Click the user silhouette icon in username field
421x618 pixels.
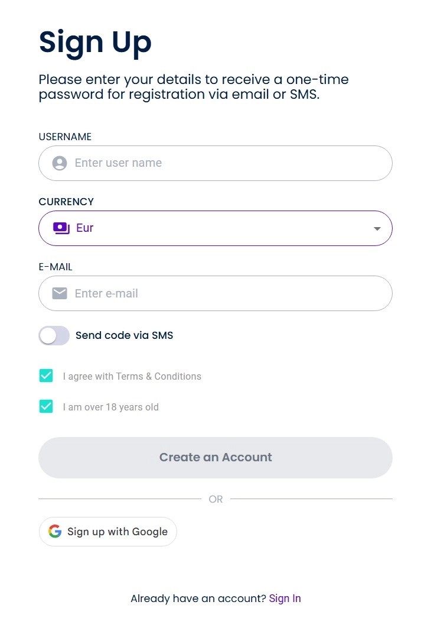click(59, 163)
